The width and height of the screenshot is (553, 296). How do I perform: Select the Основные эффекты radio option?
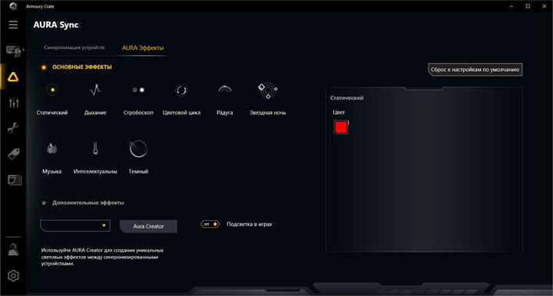[x=44, y=67]
